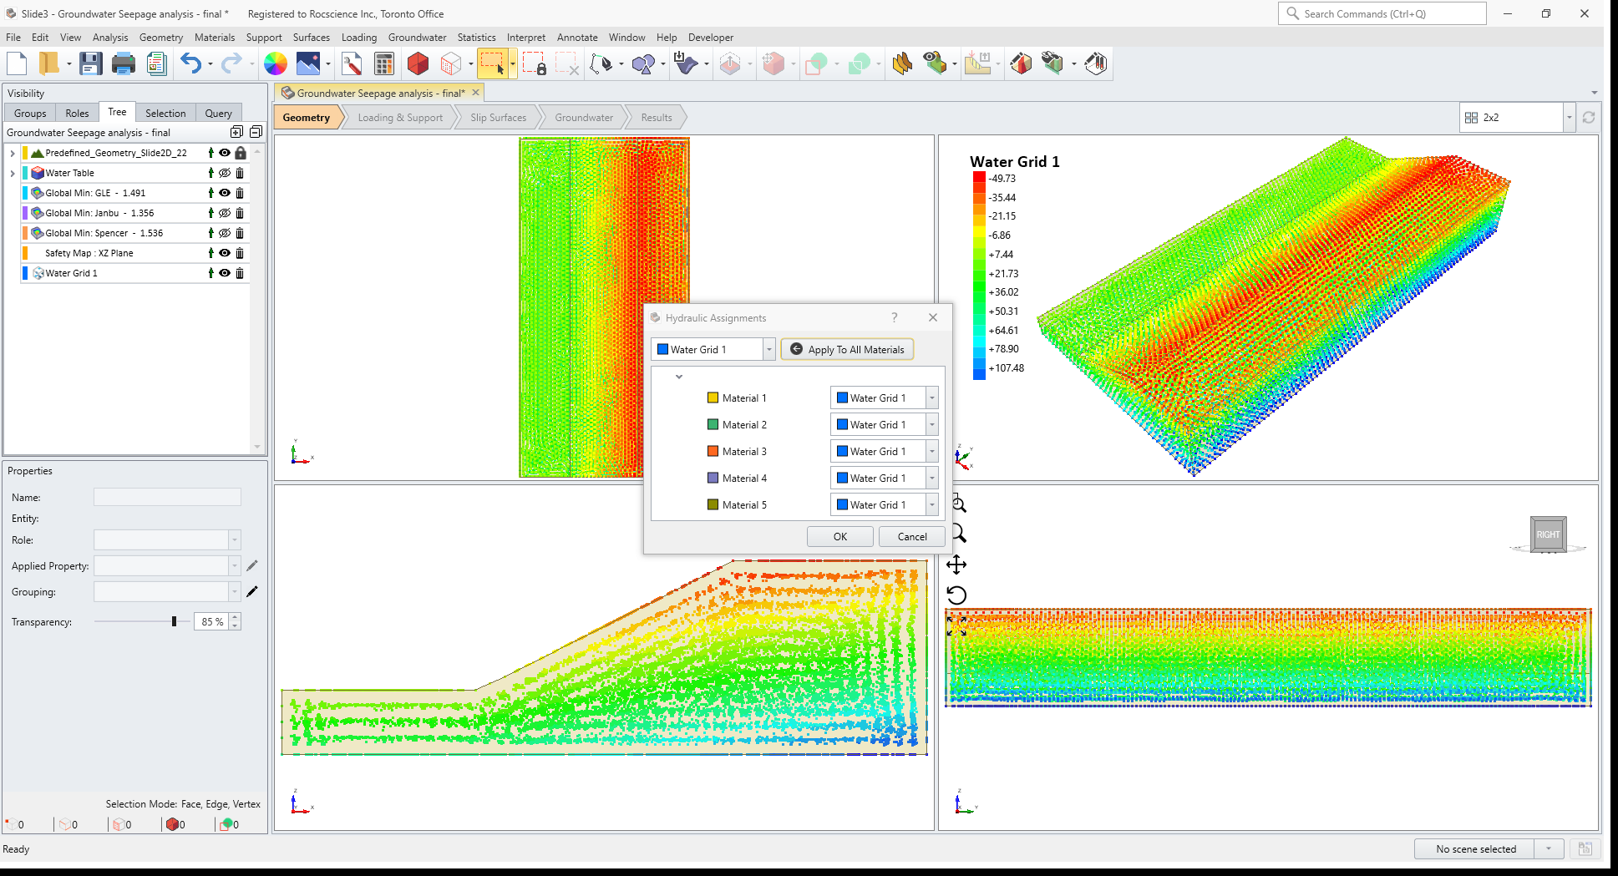1618x876 pixels.
Task: Print the current analysis
Action: (124, 63)
